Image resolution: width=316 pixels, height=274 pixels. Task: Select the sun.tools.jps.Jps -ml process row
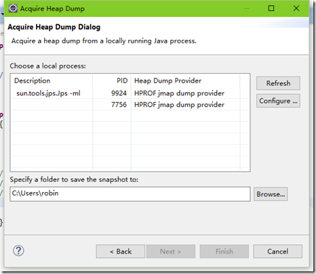pyautogui.click(x=130, y=93)
